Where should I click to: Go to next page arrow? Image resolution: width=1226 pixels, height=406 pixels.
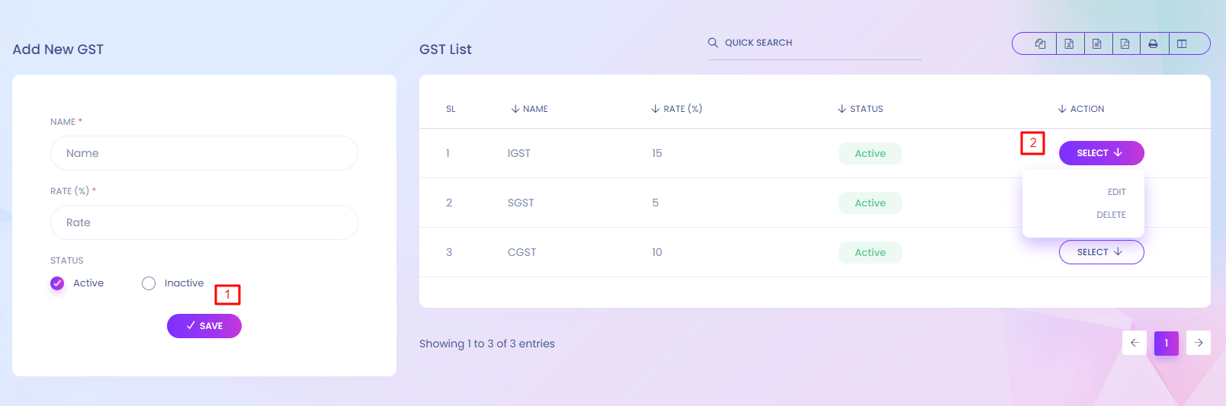1198,343
